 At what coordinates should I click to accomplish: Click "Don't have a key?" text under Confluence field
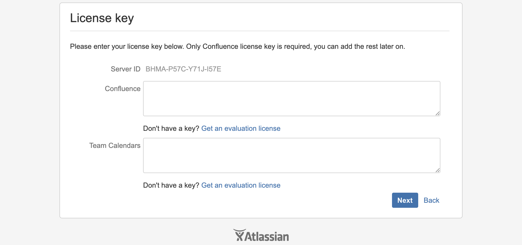click(x=171, y=129)
